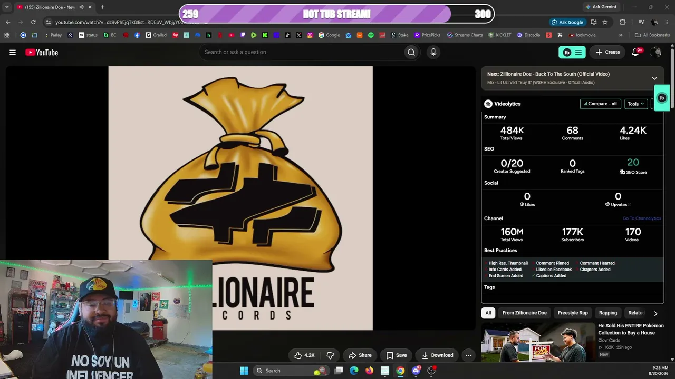The image size is (675, 379).
Task: Open the Kick bookmark icon
Action: coord(265,35)
